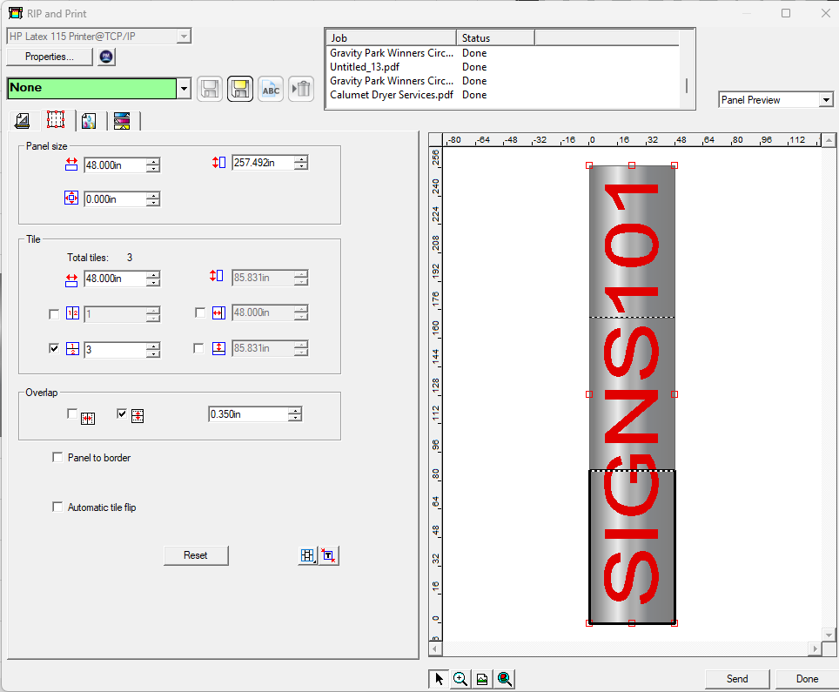Click the zoom-to-fit magnifier icon
This screenshot has height=692, width=839.
505,679
